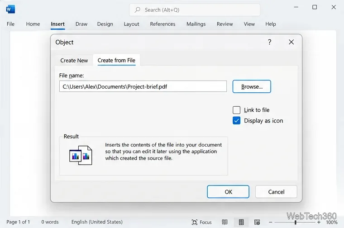
Task: Open the Help ribbon tab
Action: click(x=271, y=24)
